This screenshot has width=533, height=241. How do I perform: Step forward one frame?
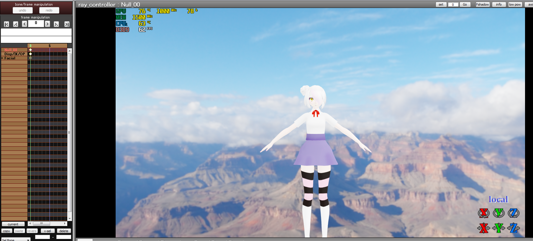[47, 24]
